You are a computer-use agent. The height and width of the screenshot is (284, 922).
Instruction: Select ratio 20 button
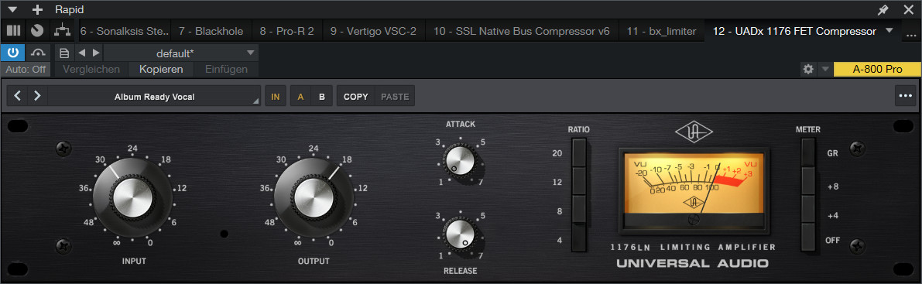click(579, 152)
